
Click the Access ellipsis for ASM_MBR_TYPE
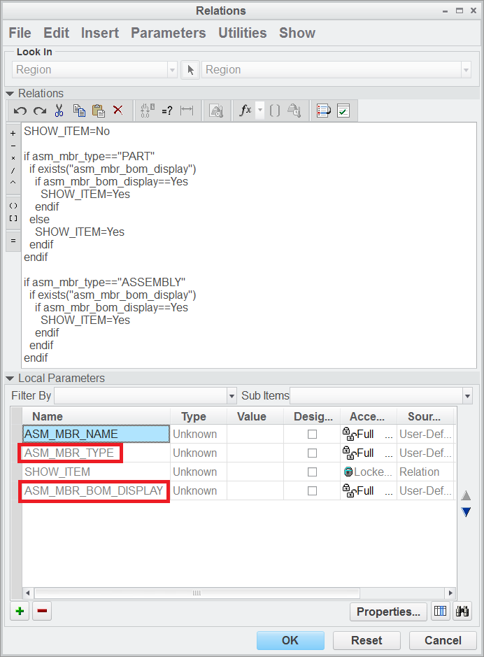[x=389, y=453]
